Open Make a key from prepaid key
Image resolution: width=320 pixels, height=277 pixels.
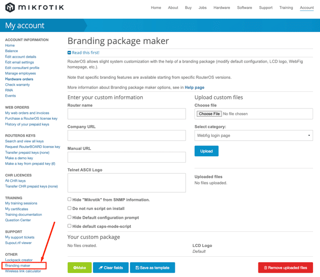(x=30, y=164)
